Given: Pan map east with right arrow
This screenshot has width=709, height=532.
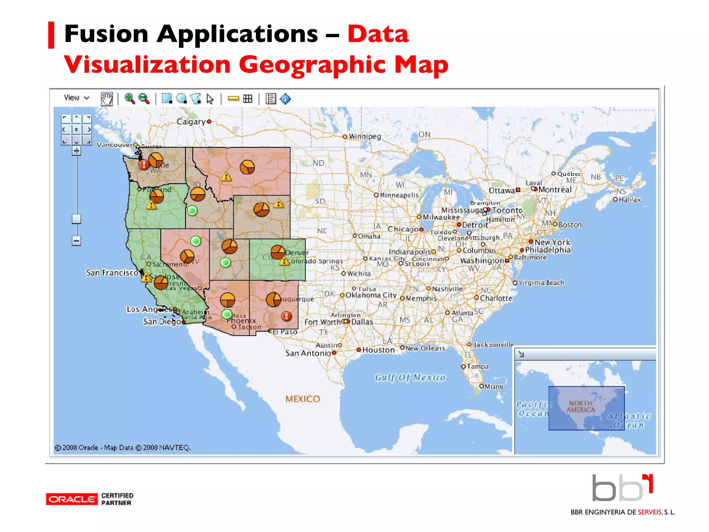Looking at the screenshot, I should [88, 130].
